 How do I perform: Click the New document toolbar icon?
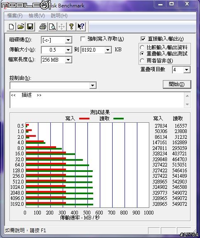click(12, 27)
